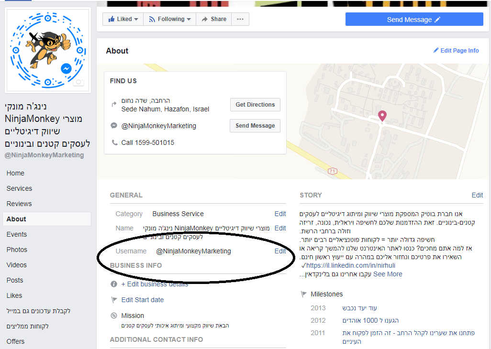The height and width of the screenshot is (349, 491).
Task: Open Offers in the sidebar
Action: click(x=15, y=341)
